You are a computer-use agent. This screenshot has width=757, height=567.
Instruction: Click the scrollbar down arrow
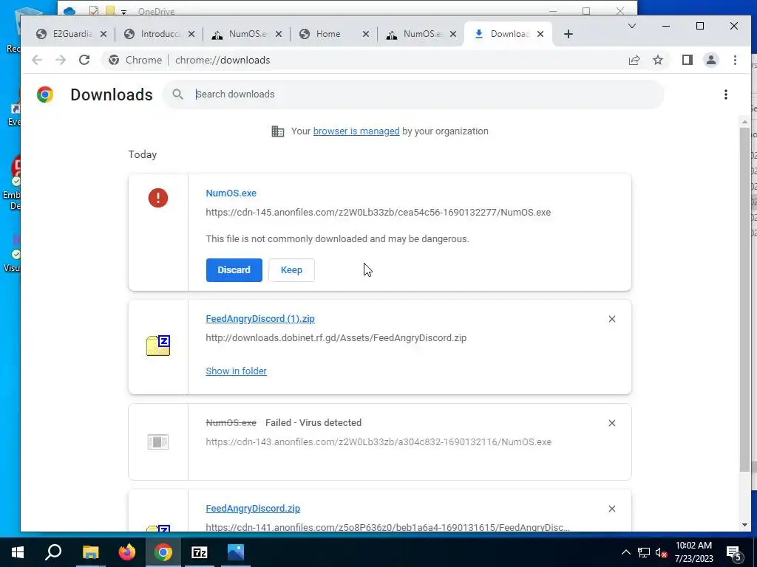pyautogui.click(x=744, y=525)
